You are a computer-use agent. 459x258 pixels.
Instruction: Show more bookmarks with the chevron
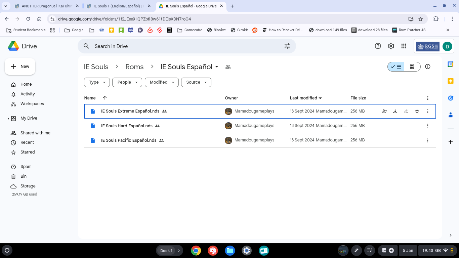point(448,30)
